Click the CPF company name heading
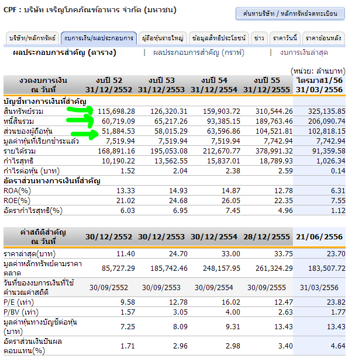The width and height of the screenshot is (352, 359). click(90, 10)
